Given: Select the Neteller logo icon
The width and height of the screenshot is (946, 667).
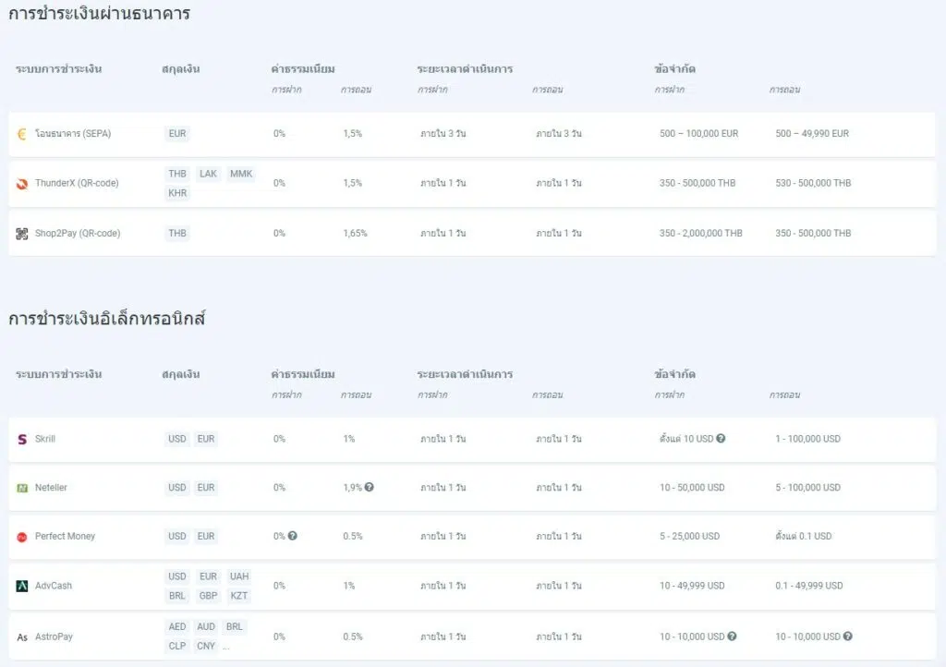Looking at the screenshot, I should pos(22,488).
